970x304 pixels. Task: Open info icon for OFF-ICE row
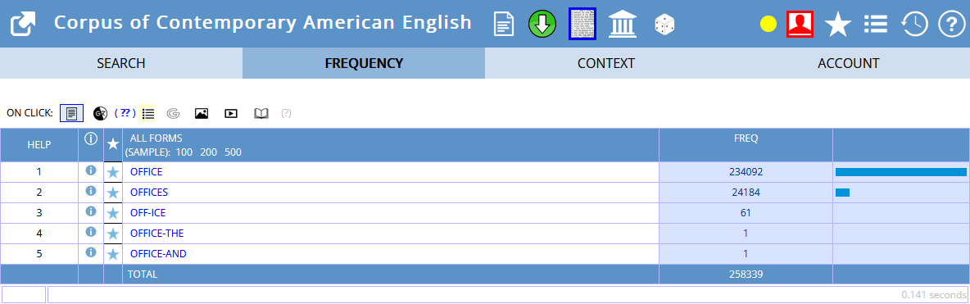[x=90, y=211]
